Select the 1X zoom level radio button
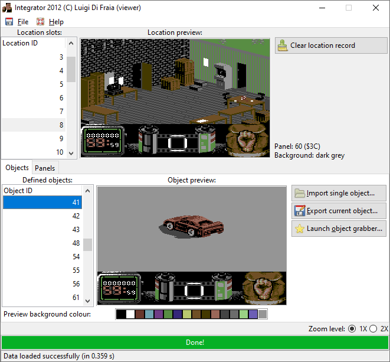The image size is (390, 362). pos(352,328)
